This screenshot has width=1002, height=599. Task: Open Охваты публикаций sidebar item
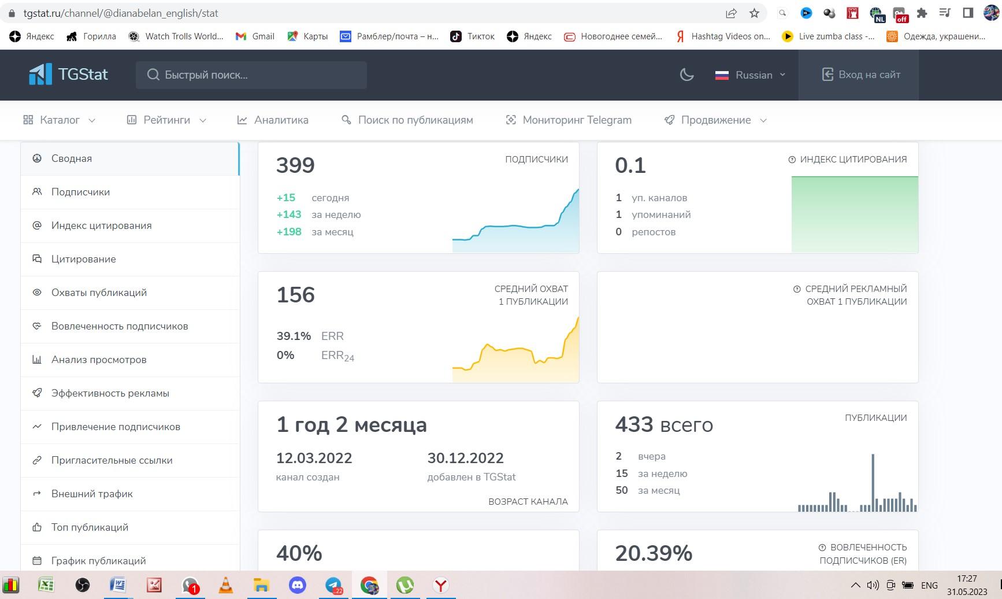130,293
